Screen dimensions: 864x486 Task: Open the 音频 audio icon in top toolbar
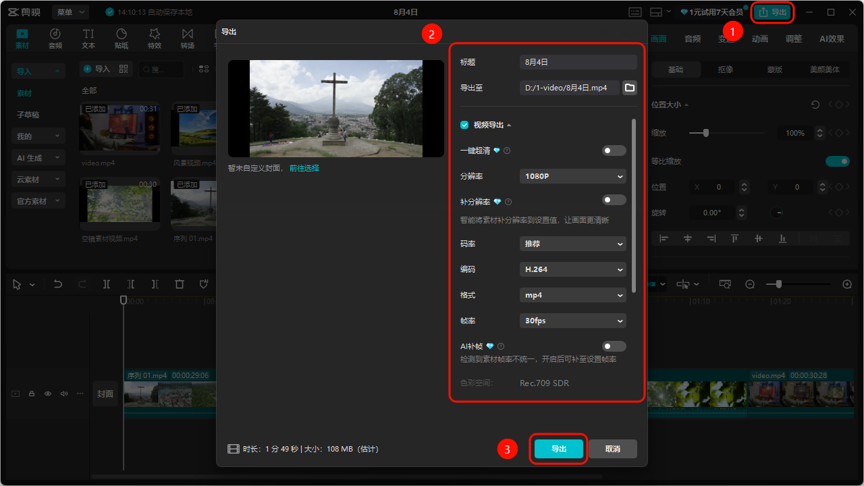(55, 34)
